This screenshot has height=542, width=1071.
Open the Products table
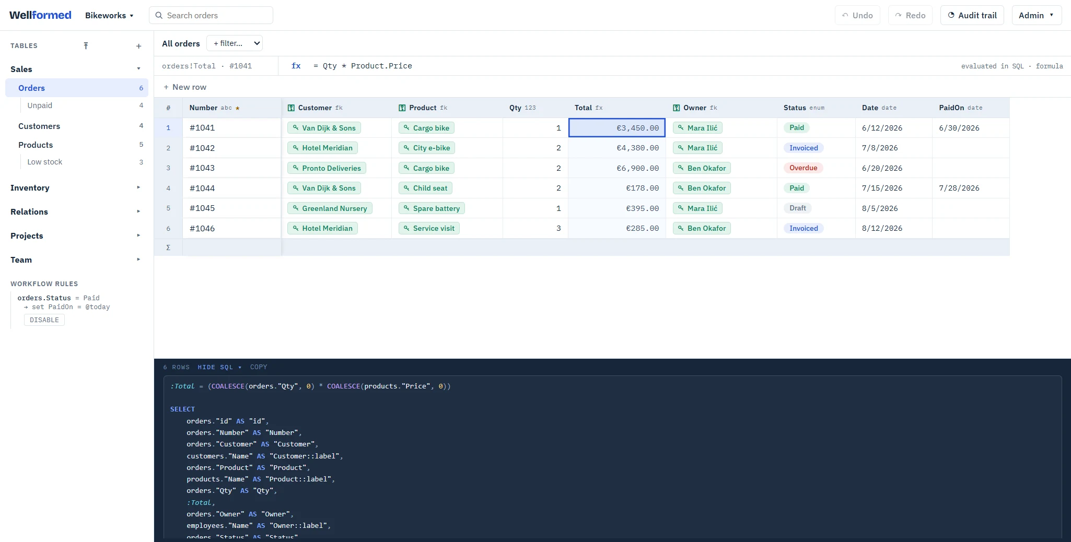[x=36, y=145]
